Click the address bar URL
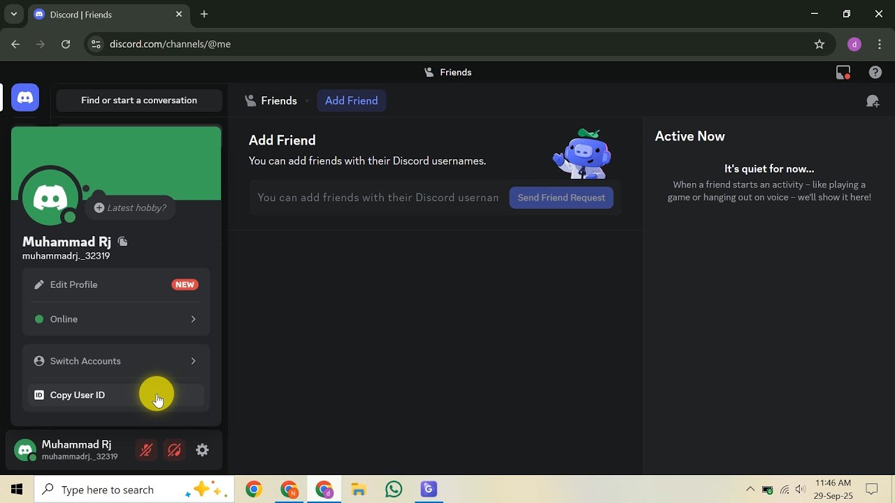 (170, 44)
